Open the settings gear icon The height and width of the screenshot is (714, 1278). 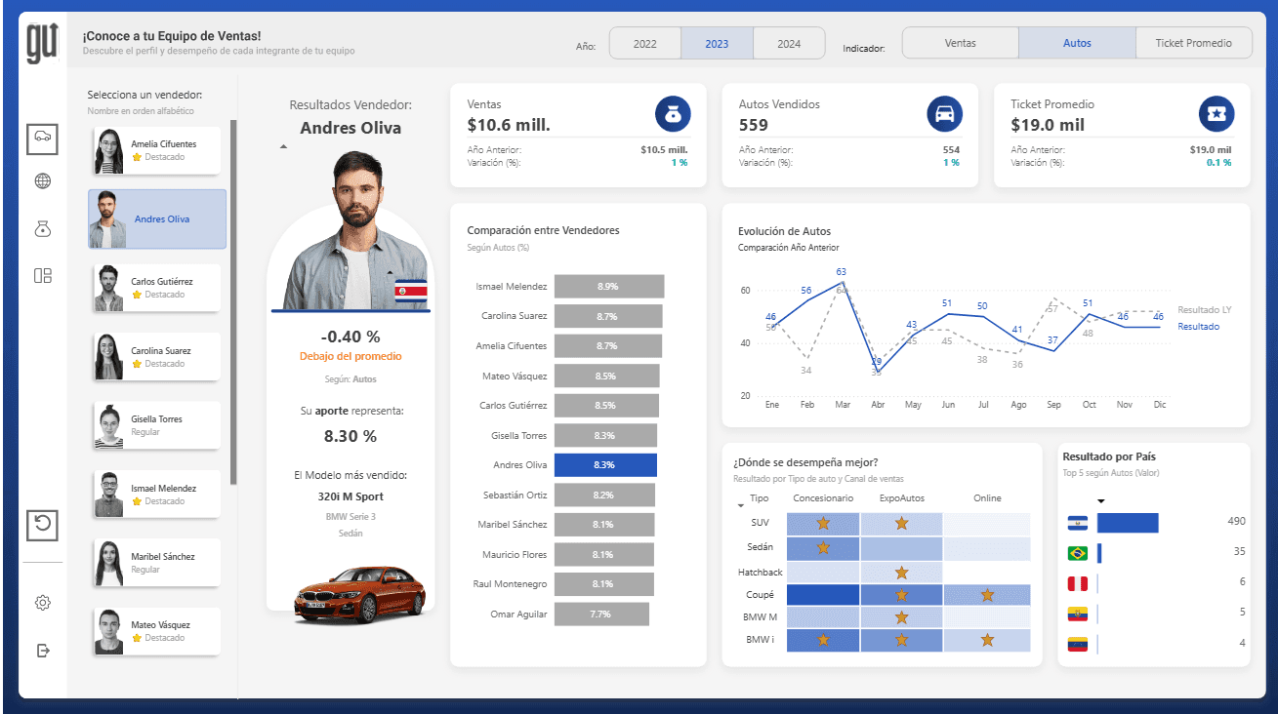click(42, 603)
